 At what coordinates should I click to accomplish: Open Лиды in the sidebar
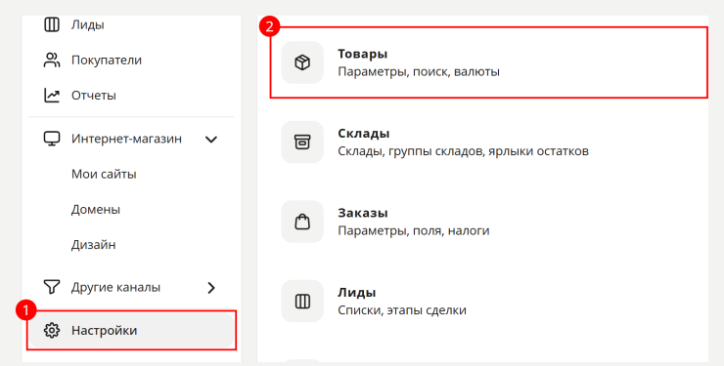pos(88,24)
